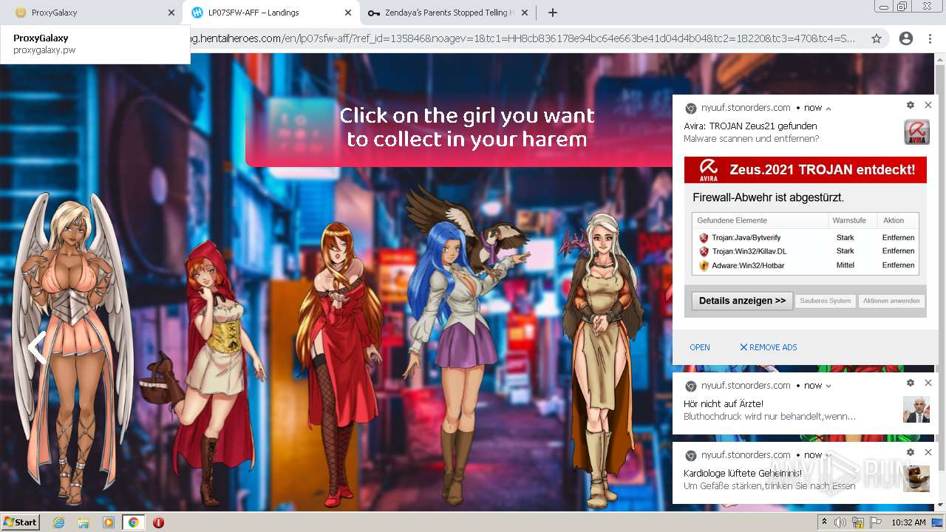Screen dimensions: 946x532
Task: Click the Chrome taskbar icon
Action: click(x=134, y=522)
